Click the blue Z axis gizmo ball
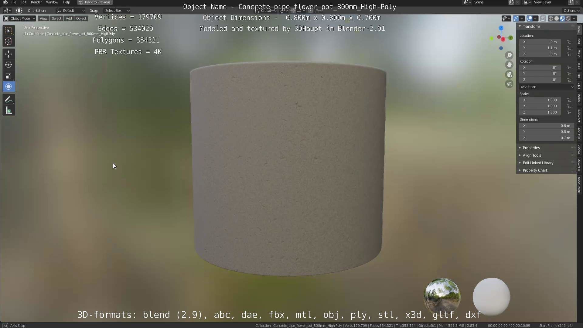Screen dimensions: 583x328 click(501, 28)
